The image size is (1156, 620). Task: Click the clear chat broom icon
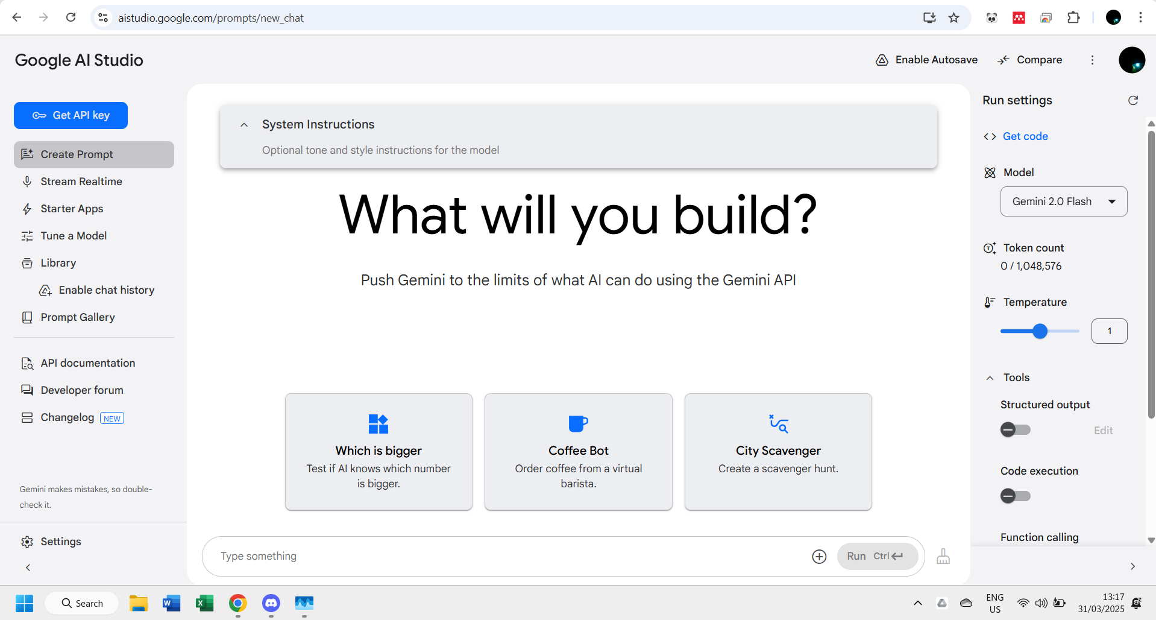coord(943,556)
